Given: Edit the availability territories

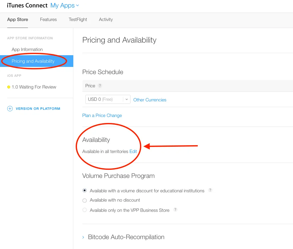Looking at the screenshot, I should pos(133,151).
